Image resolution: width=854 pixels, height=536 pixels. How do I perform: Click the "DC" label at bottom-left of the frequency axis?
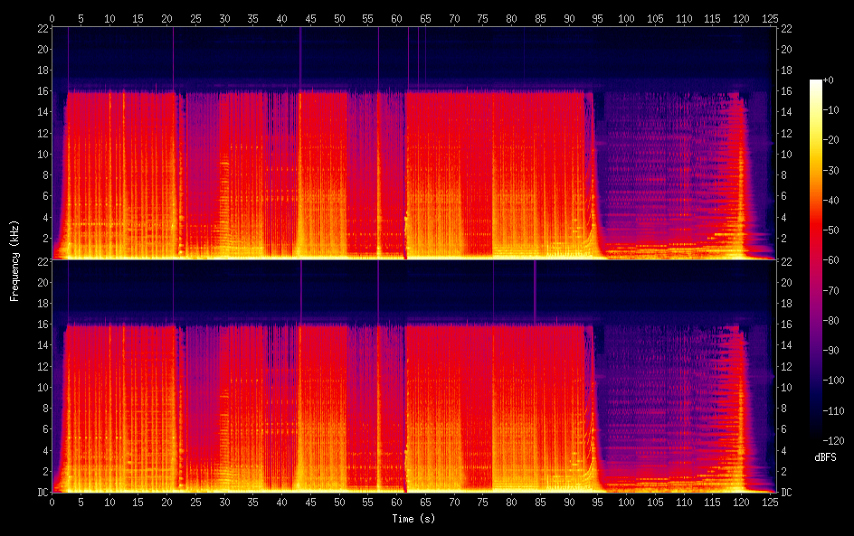pos(43,493)
